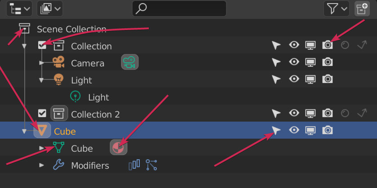
Task: Toggle selectability of the Cube object
Action: pyautogui.click(x=276, y=131)
